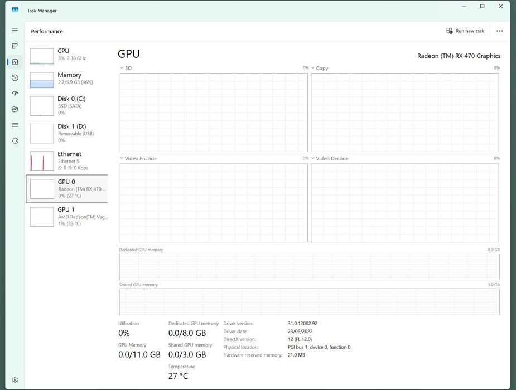
Task: Open the three-dot more options menu
Action: tap(500, 31)
